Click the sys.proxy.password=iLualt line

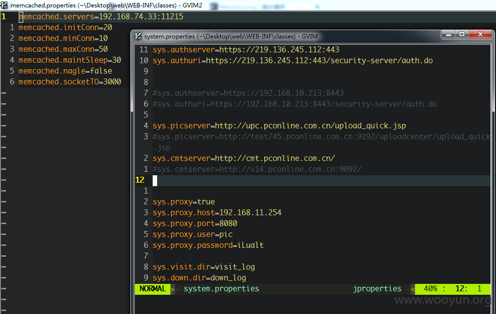pos(208,245)
